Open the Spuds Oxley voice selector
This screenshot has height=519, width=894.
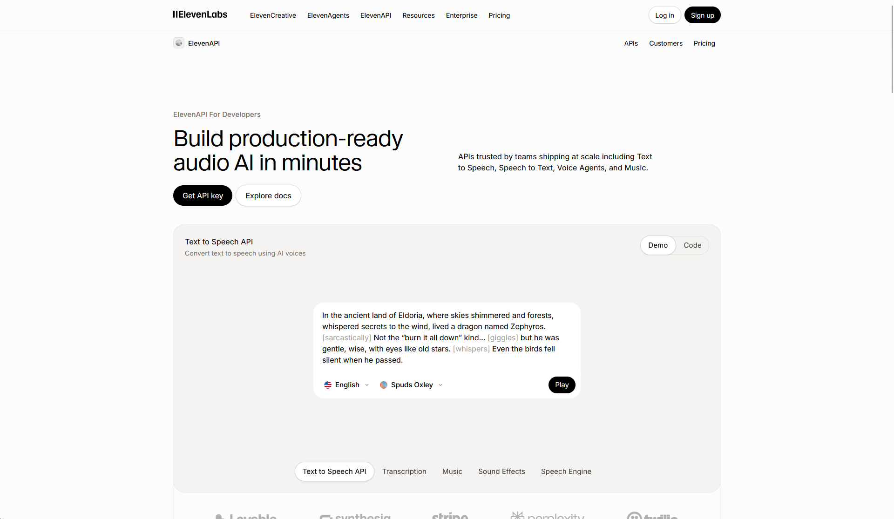click(x=411, y=385)
